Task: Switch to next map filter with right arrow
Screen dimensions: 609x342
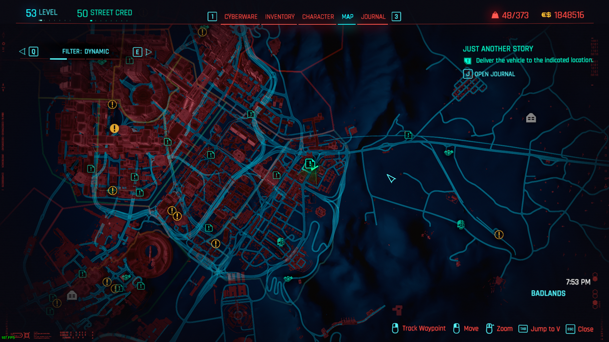Action: point(148,51)
